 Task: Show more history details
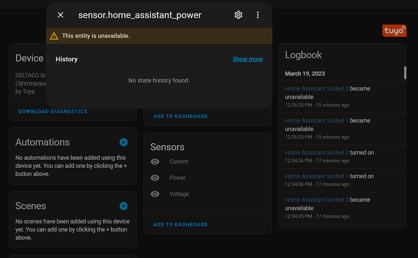(247, 59)
